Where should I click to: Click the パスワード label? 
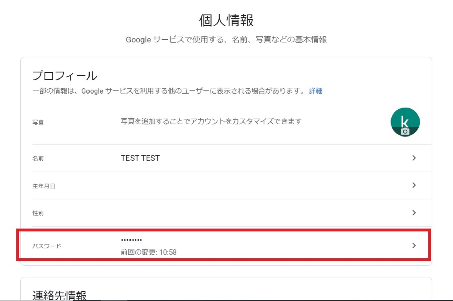(47, 246)
